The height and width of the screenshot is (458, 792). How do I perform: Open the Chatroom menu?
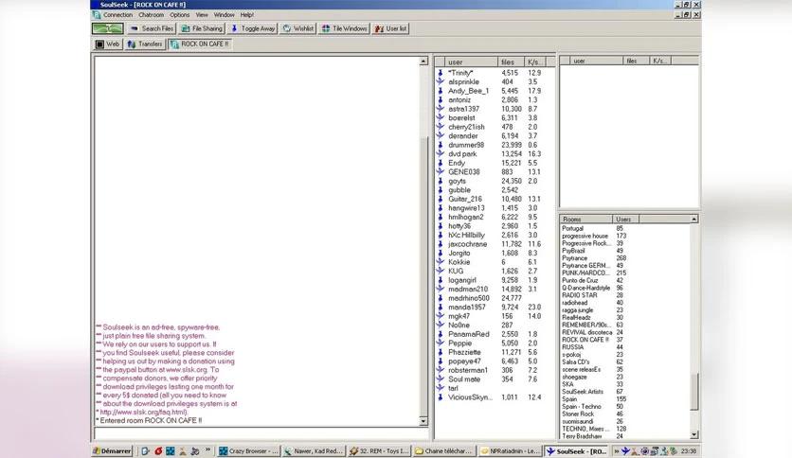pyautogui.click(x=151, y=15)
